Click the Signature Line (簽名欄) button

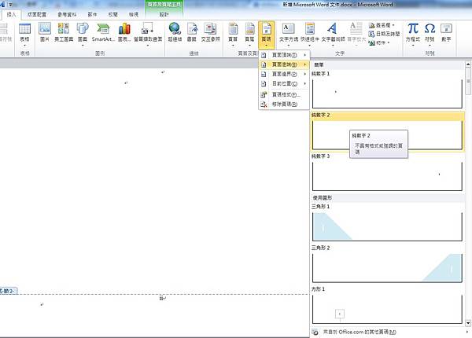(380, 25)
